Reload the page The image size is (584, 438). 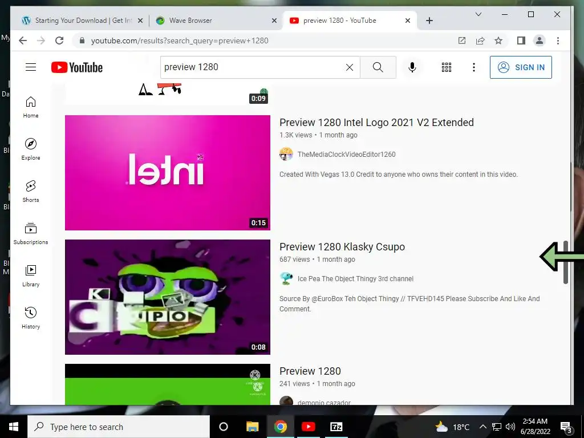[x=59, y=40]
